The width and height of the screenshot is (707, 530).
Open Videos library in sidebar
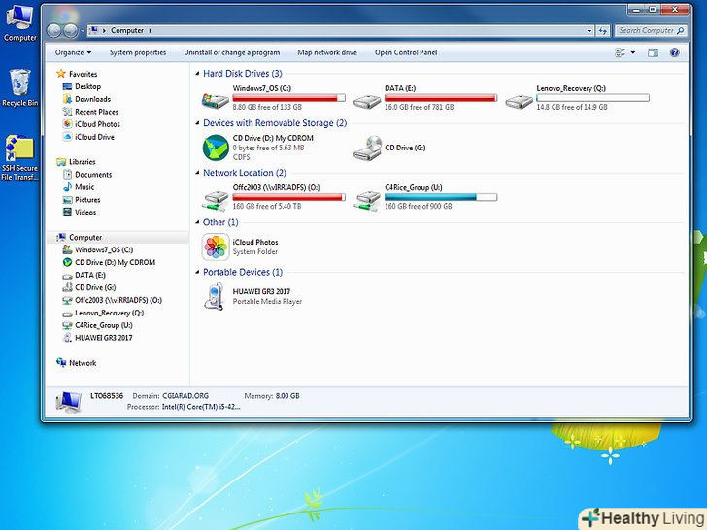tap(85, 213)
